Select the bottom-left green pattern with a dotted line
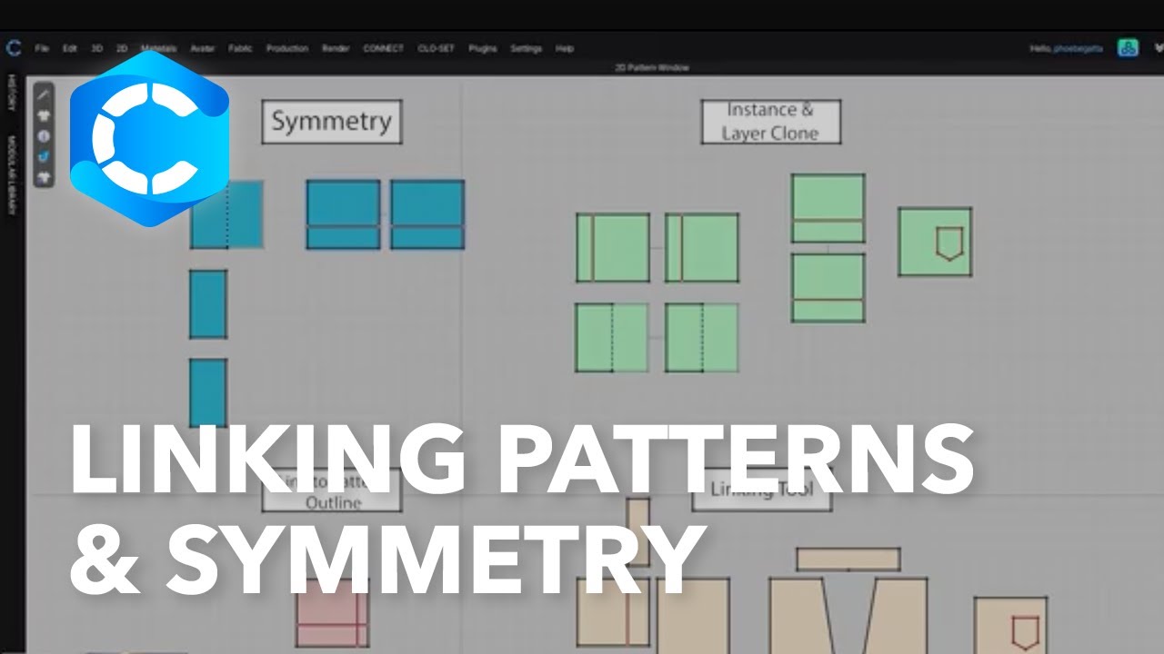Image resolution: width=1164 pixels, height=654 pixels. [612, 337]
